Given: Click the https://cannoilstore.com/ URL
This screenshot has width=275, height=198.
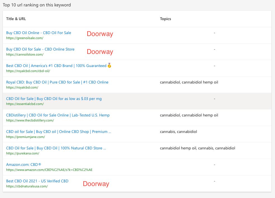Looking at the screenshot, I should coord(25,54).
